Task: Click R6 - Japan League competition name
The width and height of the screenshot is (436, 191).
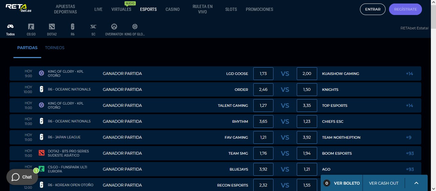Action: 64,137
